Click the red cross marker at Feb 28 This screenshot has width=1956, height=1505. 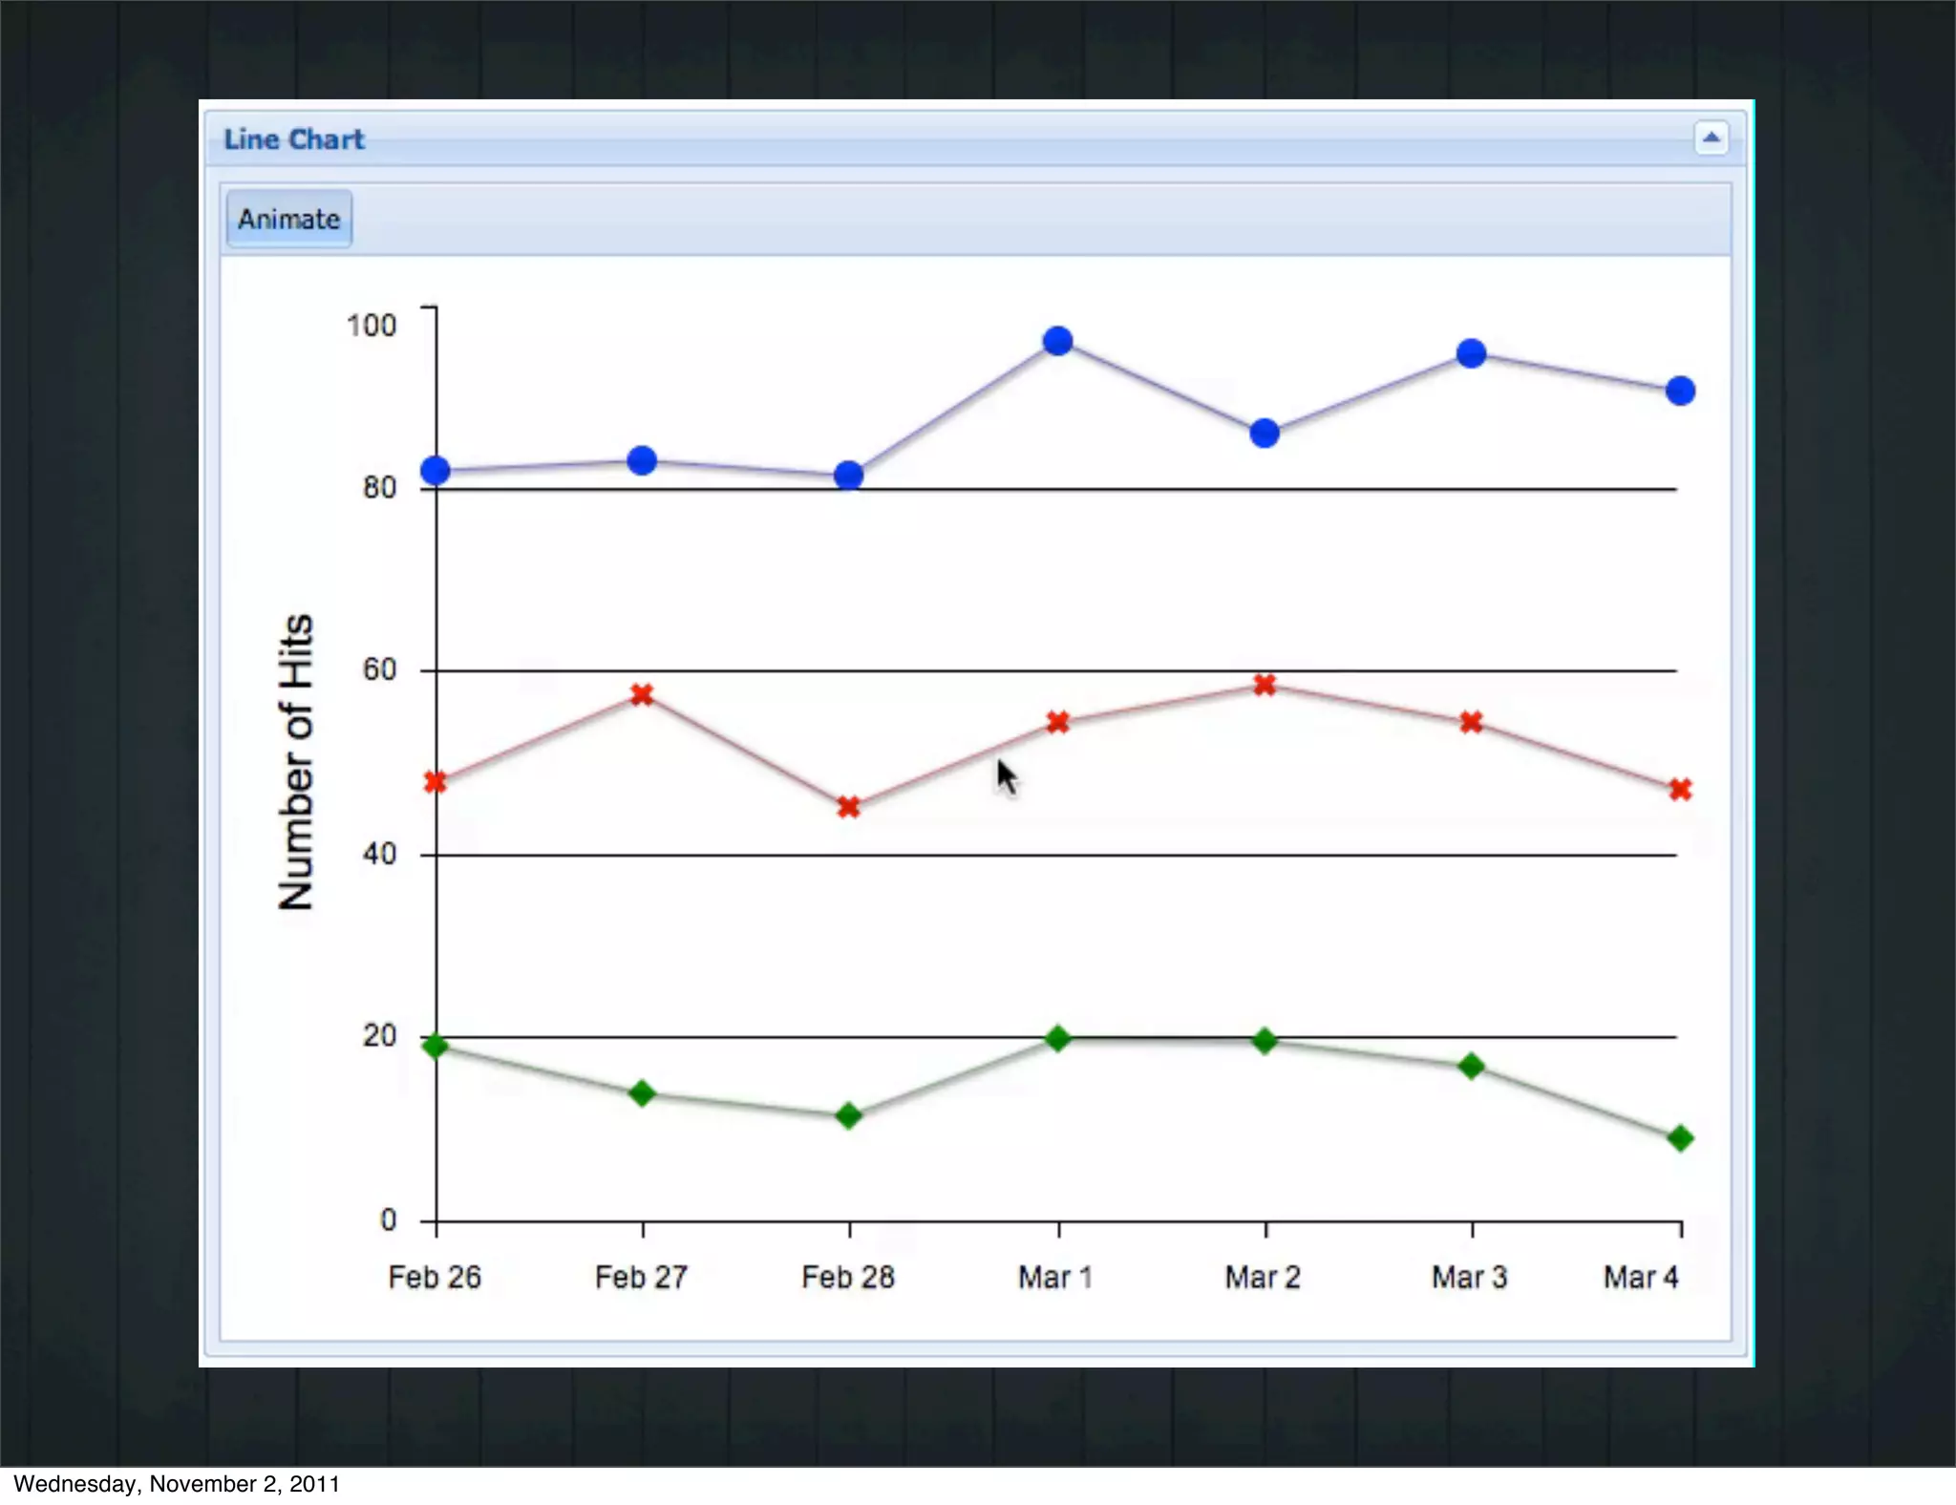pos(848,807)
